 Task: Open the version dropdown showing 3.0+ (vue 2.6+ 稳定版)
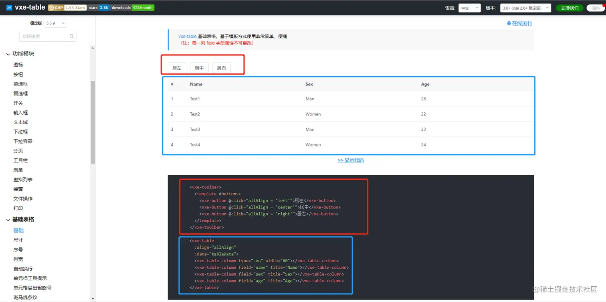coord(525,8)
